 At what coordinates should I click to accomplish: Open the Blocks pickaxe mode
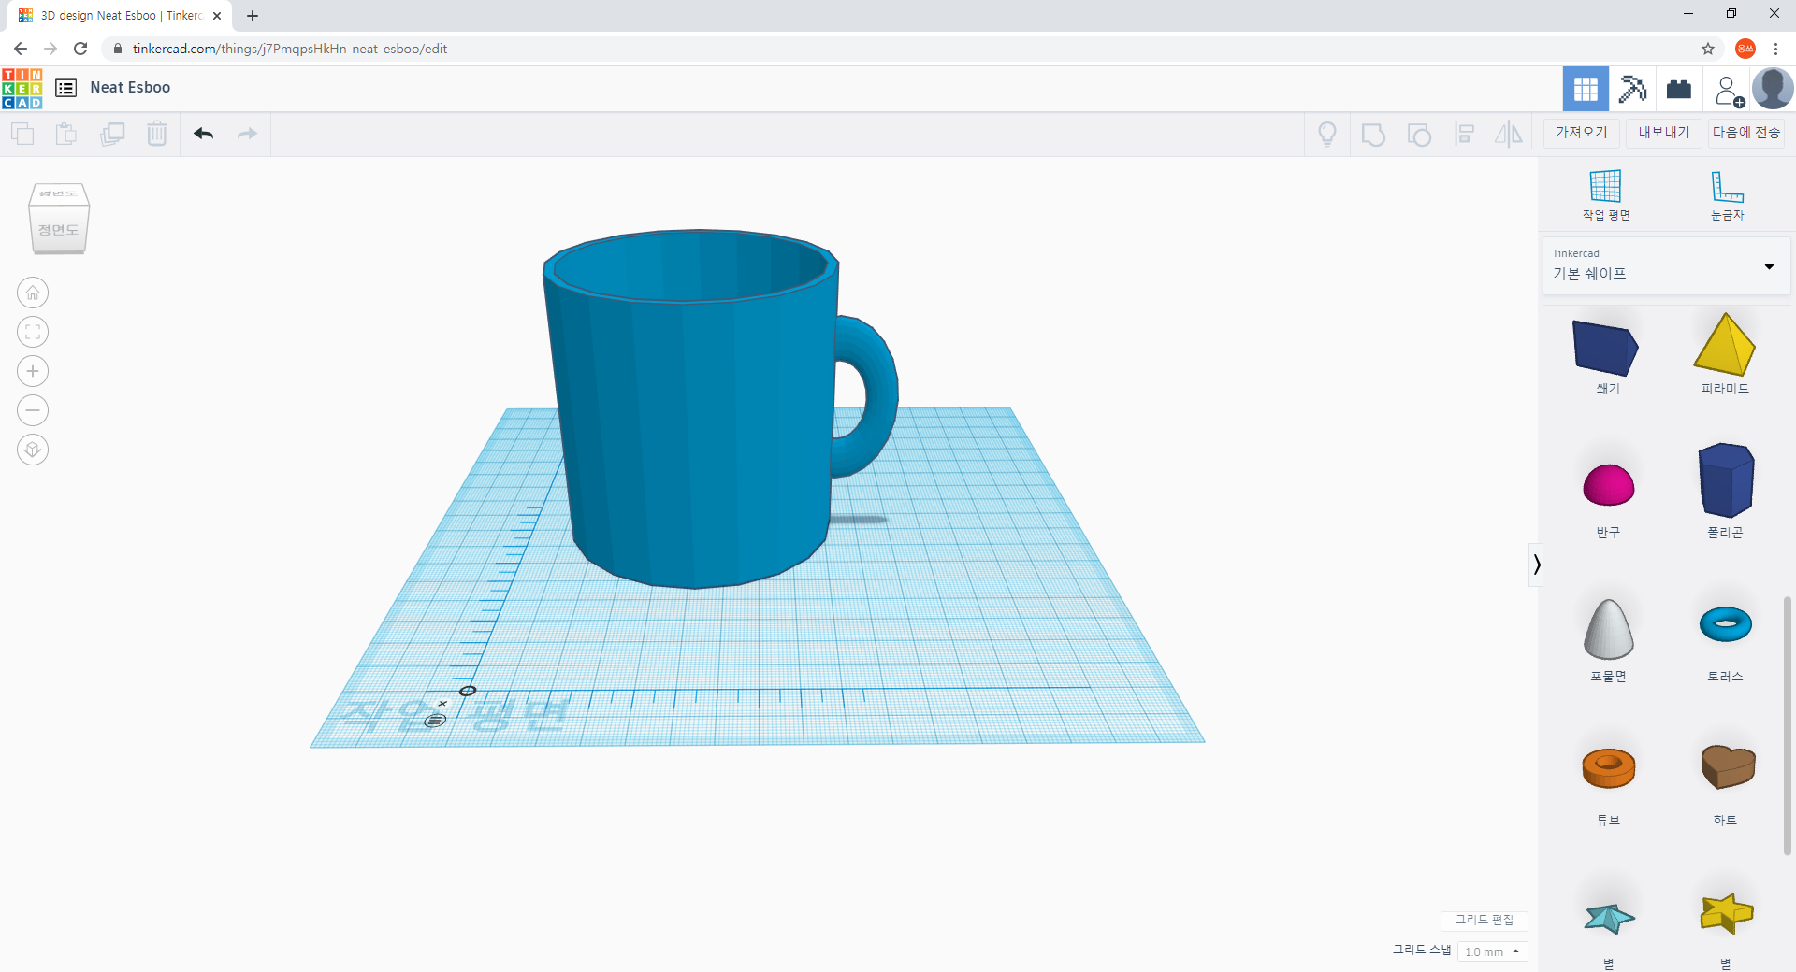point(1632,89)
